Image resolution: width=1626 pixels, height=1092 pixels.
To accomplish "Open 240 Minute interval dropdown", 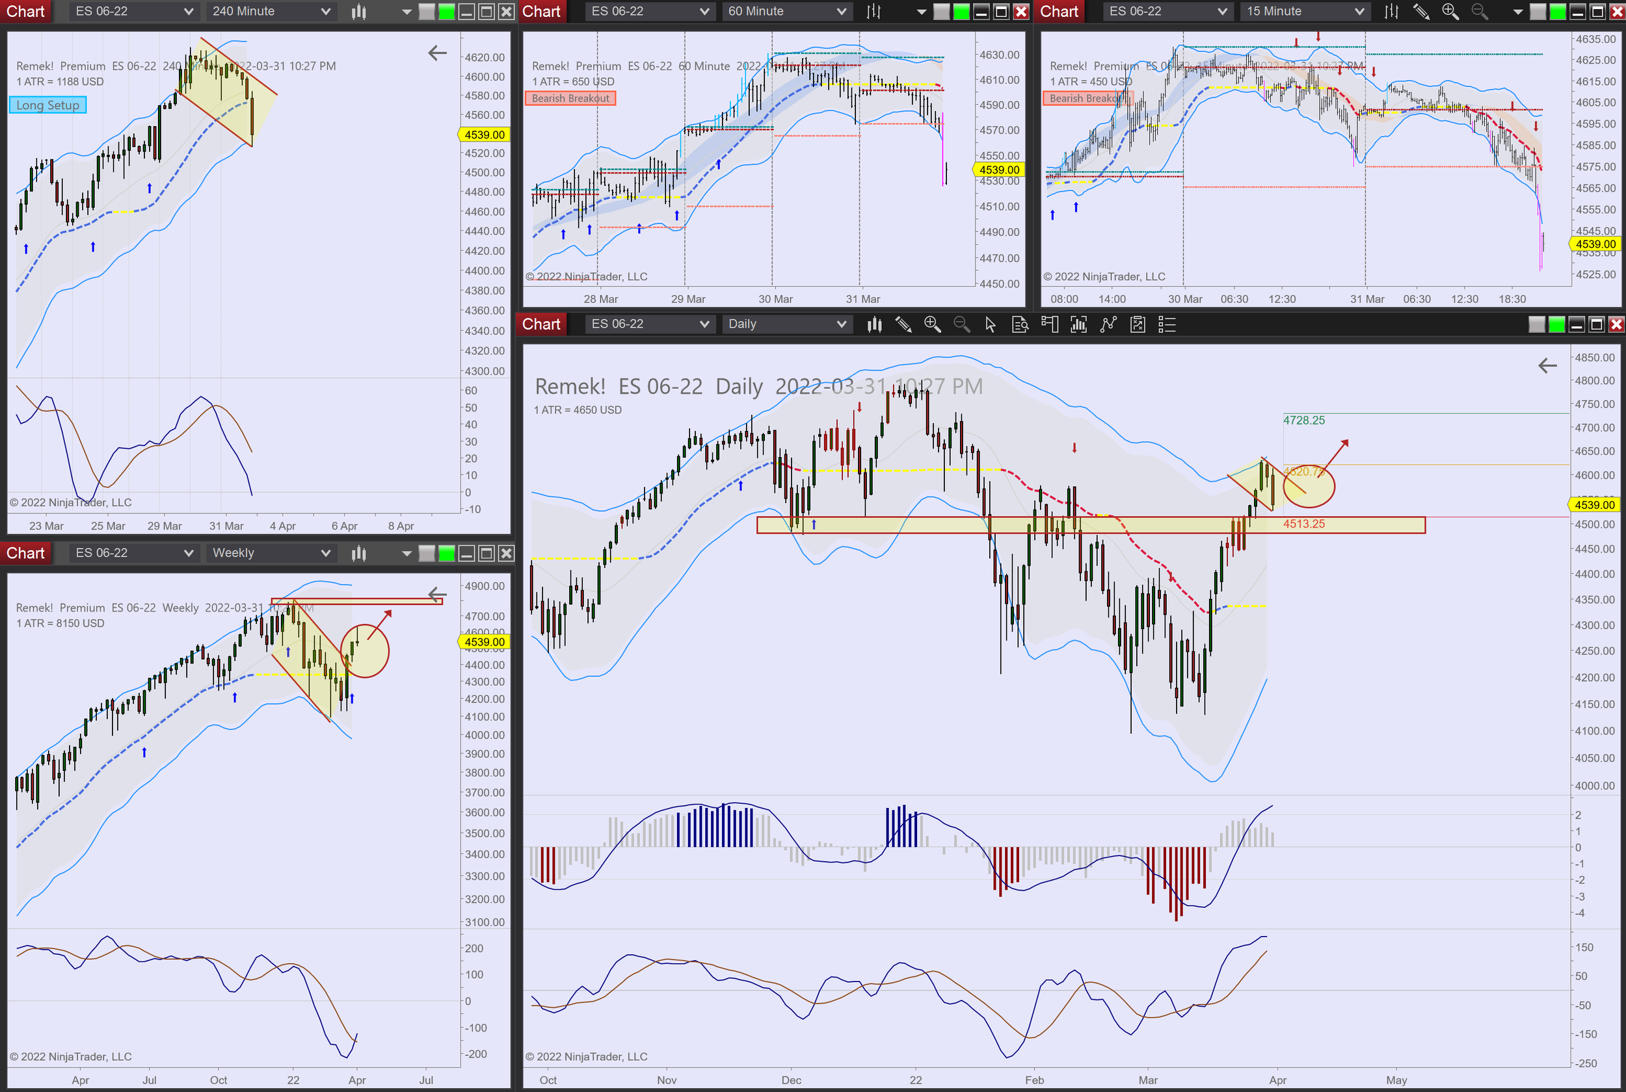I will (x=271, y=11).
